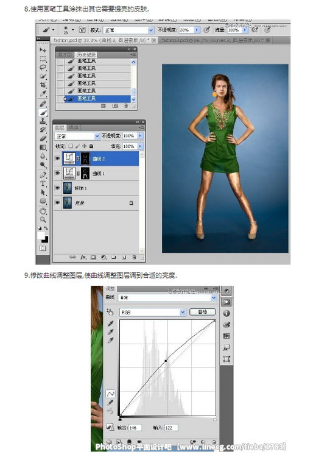Switch to 图层 panel tab

pyautogui.click(x=60, y=128)
